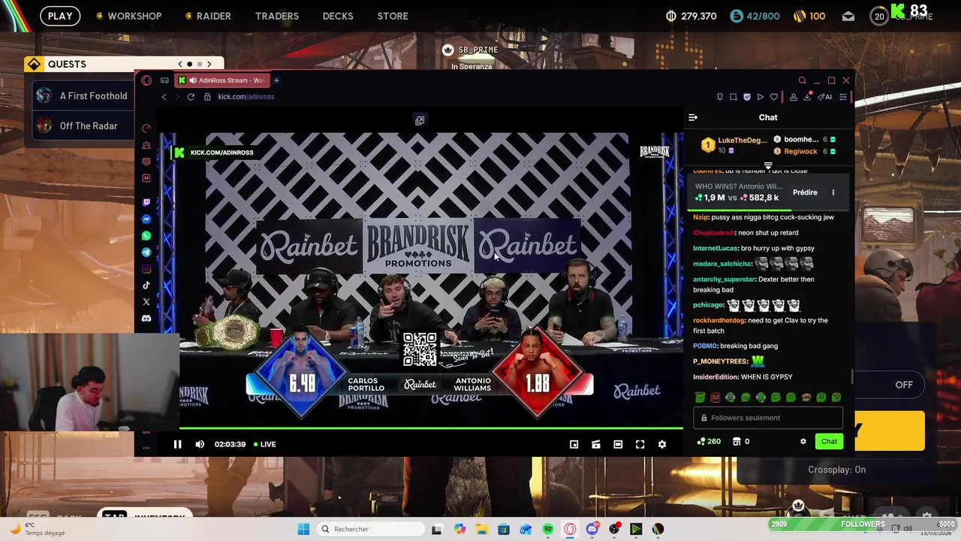Open the WORKSHOP game tab
The height and width of the screenshot is (541, 961).
(x=129, y=16)
